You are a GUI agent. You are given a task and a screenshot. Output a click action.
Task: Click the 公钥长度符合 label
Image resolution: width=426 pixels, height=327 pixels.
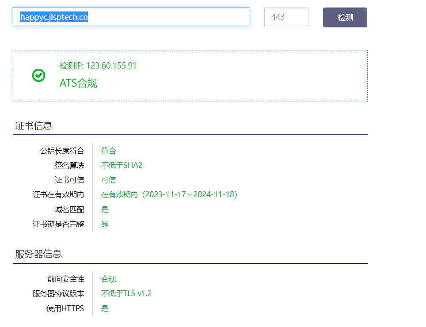tap(62, 151)
